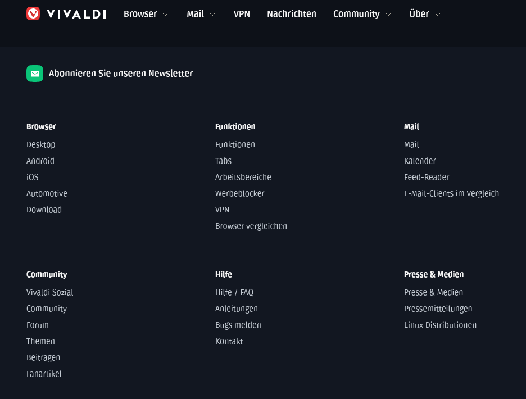Click the Bugs melden link
Image resolution: width=526 pixels, height=399 pixels.
[x=238, y=325]
